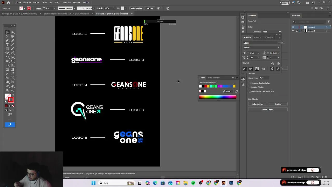Open Birimler Piksel units dropdown
This screenshot has height=187, width=332.
280,32
